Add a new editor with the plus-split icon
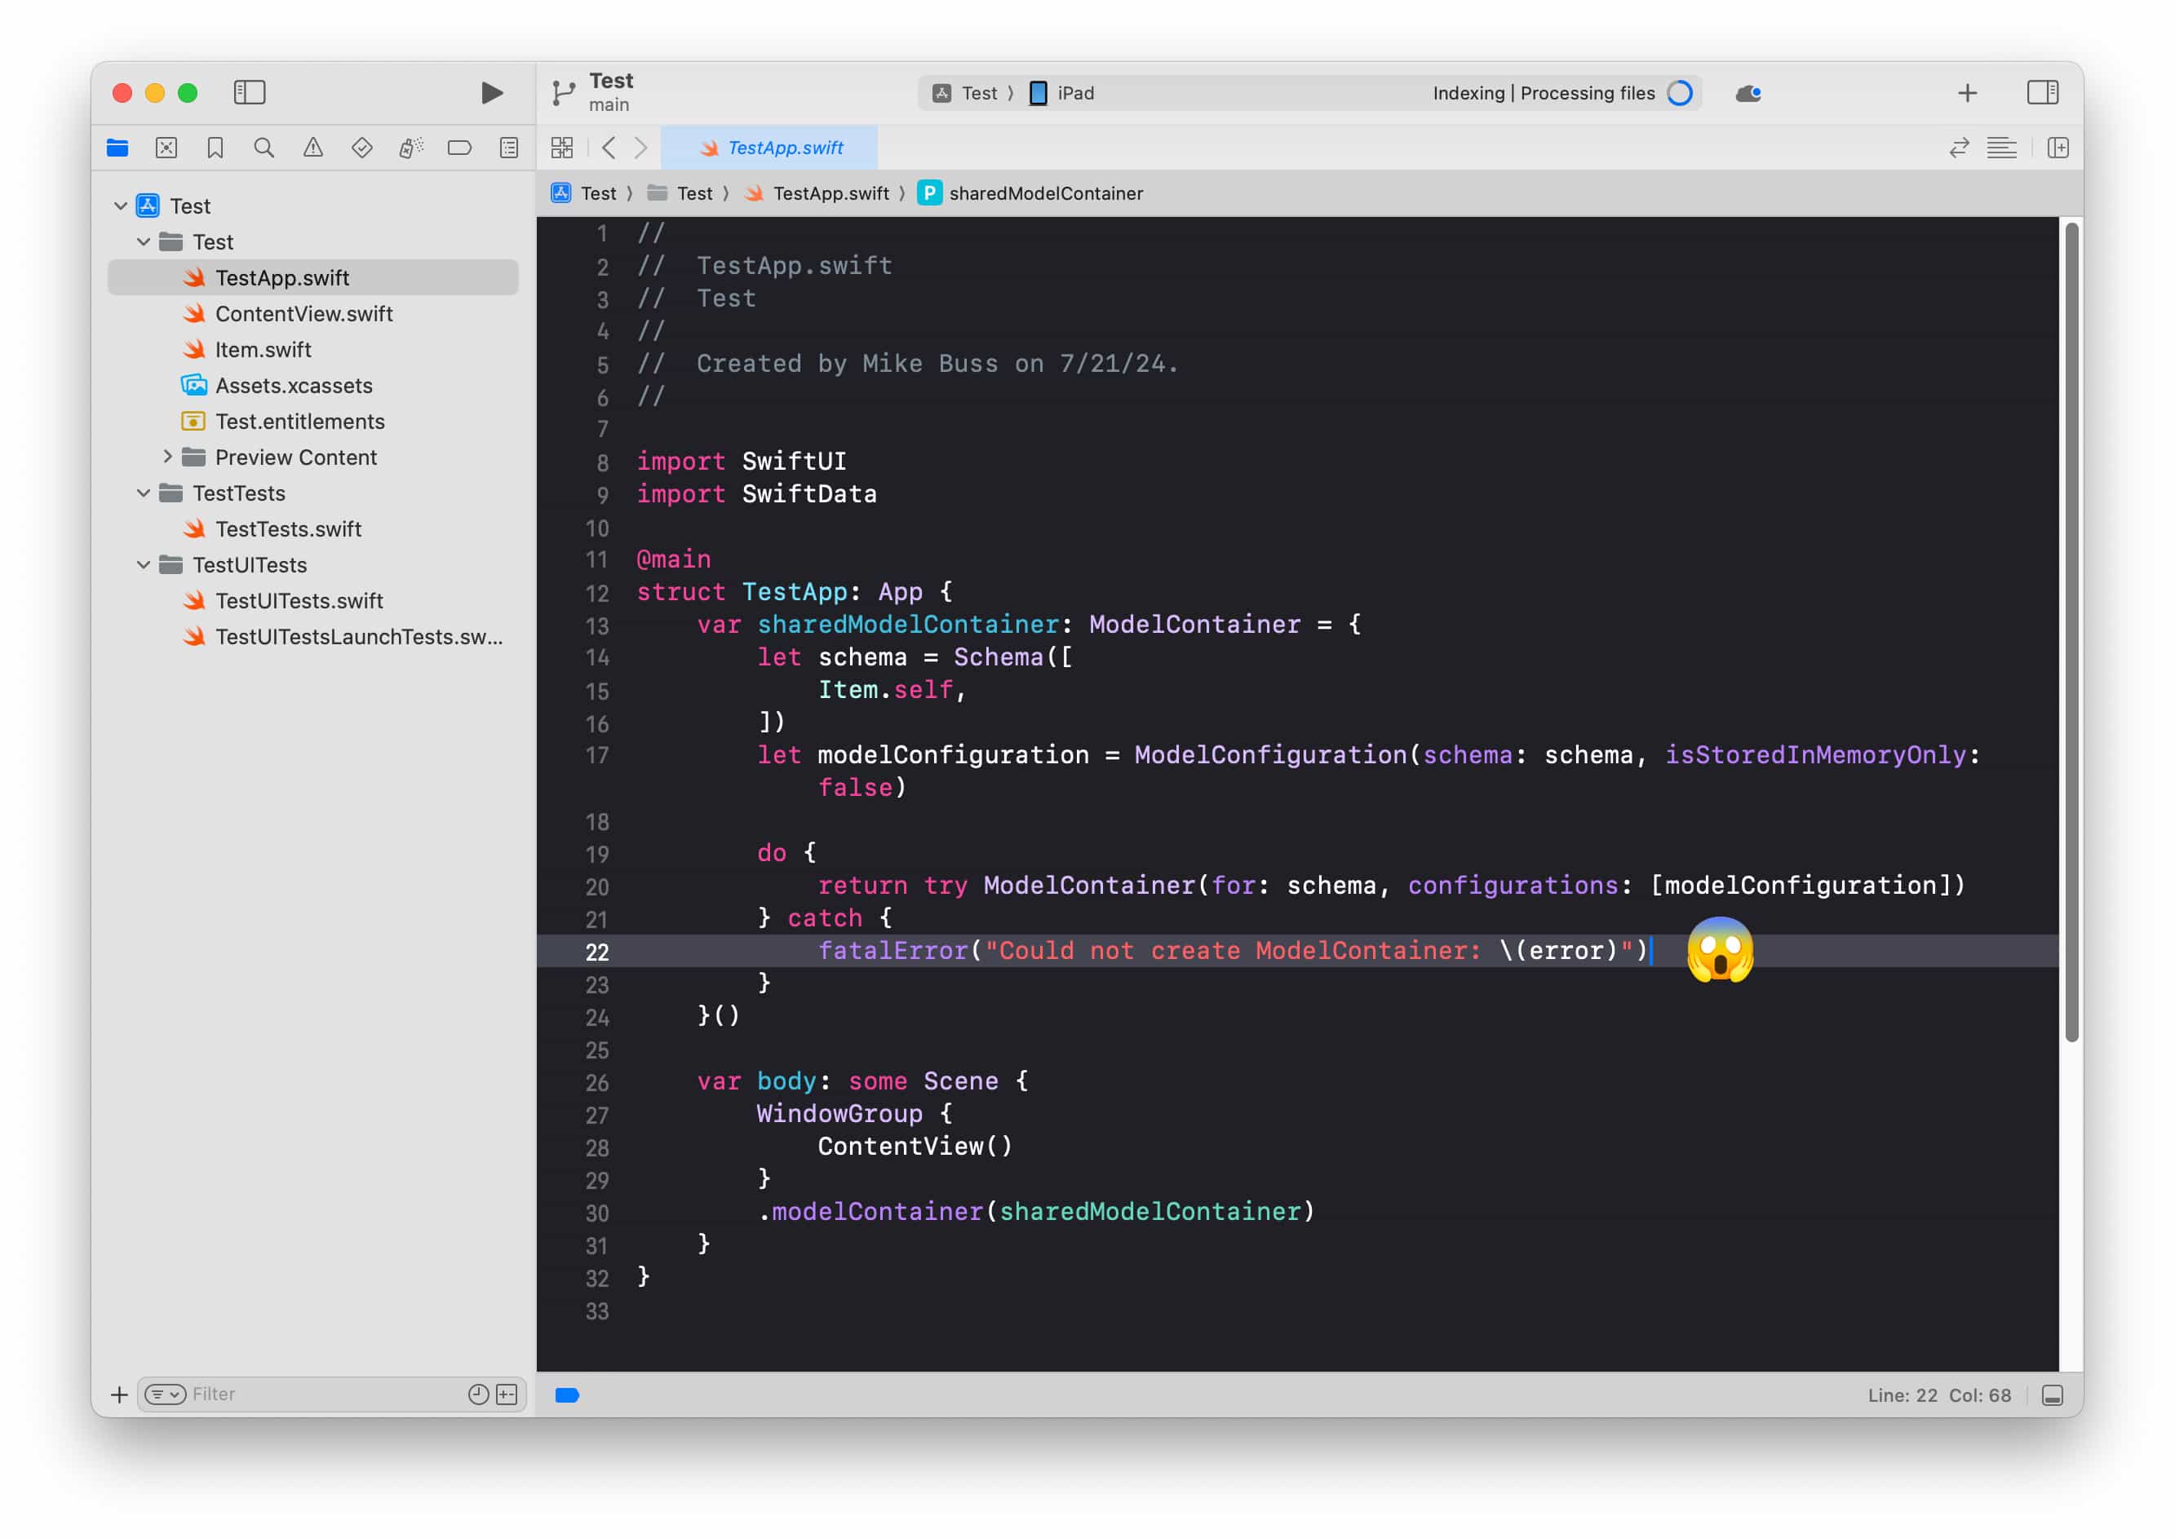2175x1538 pixels. click(2058, 148)
